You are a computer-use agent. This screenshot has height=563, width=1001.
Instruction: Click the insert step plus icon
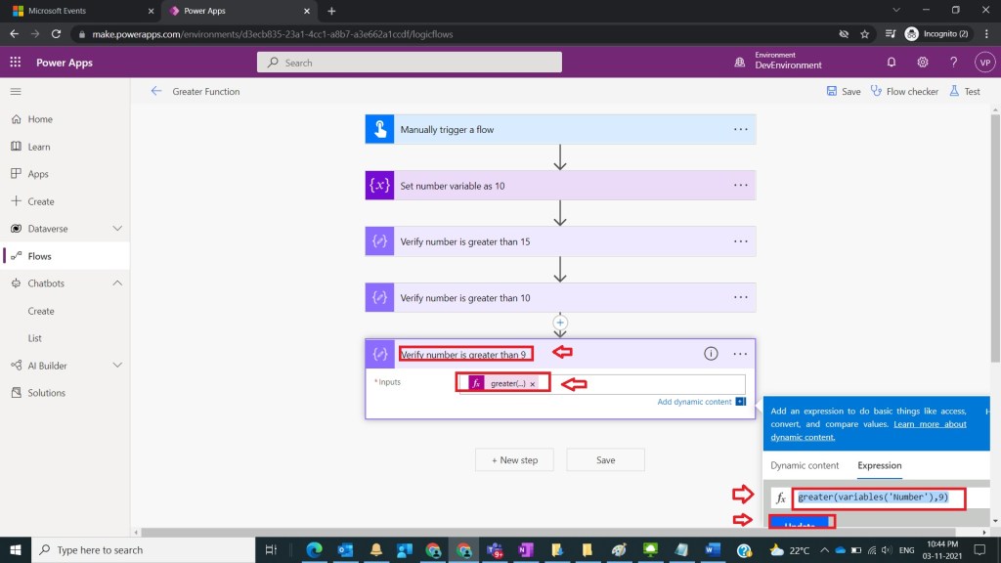pyautogui.click(x=560, y=322)
